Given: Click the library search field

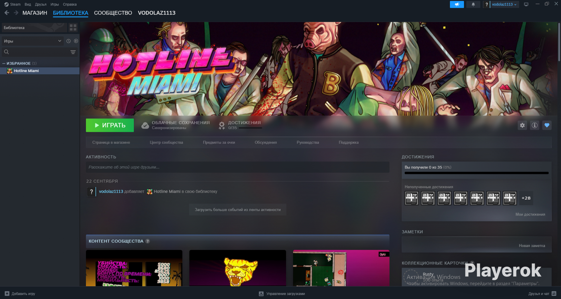Looking at the screenshot, I should [39, 52].
